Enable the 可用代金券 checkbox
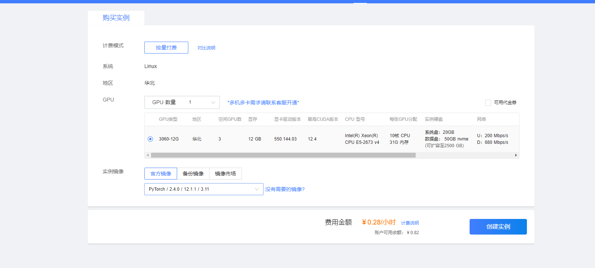The image size is (595, 268). (488, 103)
